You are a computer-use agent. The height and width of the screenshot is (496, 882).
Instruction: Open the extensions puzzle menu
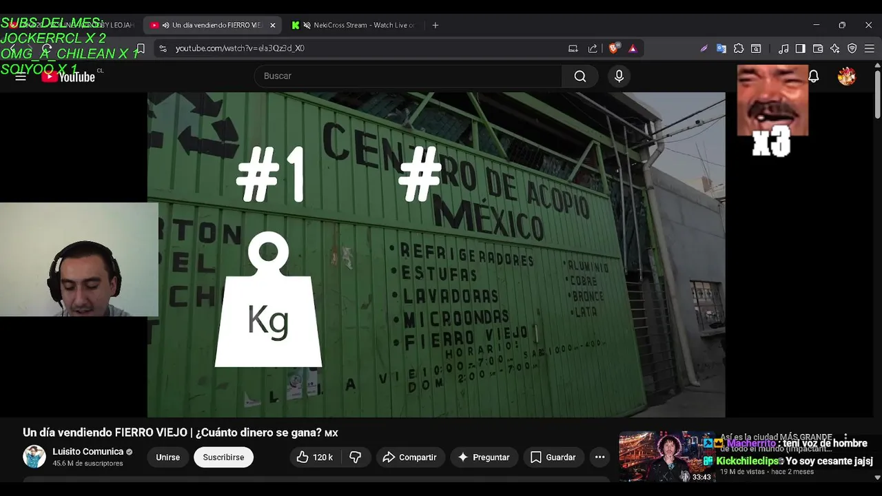tap(739, 48)
